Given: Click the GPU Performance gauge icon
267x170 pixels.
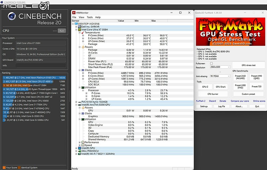Looking at the screenshot, I should [83, 142].
